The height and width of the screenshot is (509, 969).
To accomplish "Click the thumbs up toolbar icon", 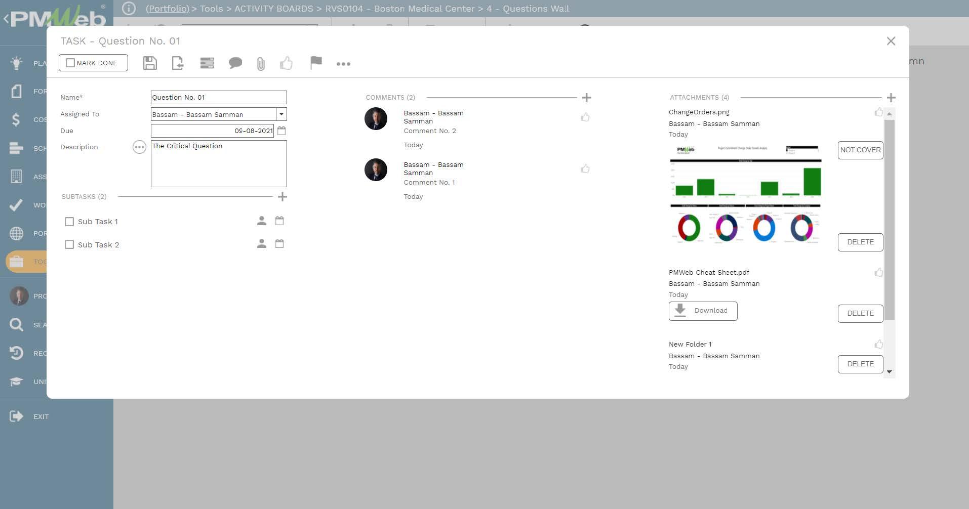I will point(287,63).
